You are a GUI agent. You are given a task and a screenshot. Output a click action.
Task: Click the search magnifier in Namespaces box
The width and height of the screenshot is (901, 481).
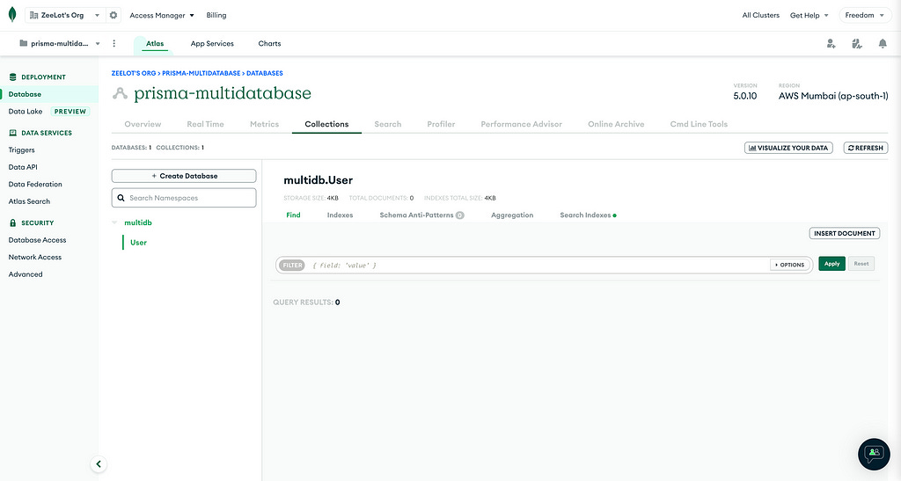tap(121, 198)
